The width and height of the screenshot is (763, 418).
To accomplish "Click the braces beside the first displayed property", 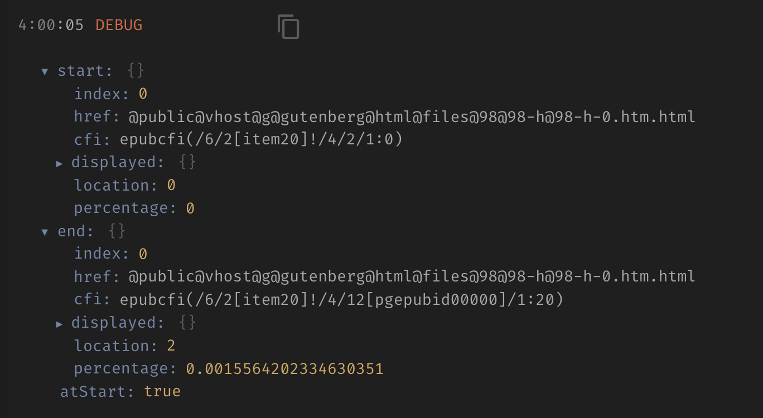I will (x=187, y=162).
